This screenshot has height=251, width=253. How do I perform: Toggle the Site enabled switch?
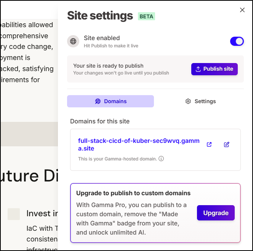point(237,41)
